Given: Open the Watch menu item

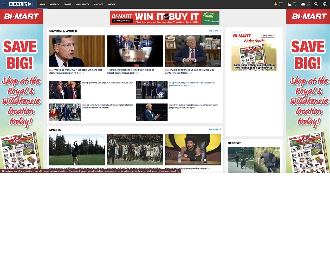Looking at the screenshot, I should (x=112, y=4).
